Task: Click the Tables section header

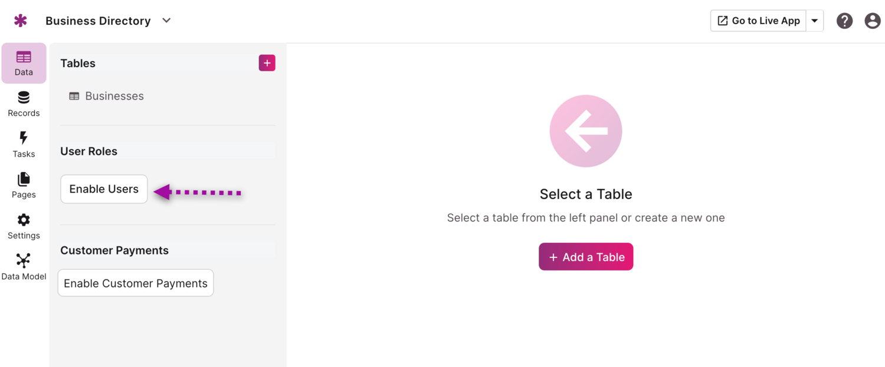Action: click(78, 63)
